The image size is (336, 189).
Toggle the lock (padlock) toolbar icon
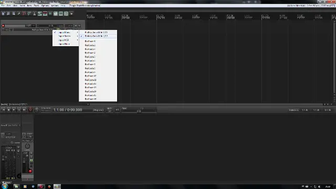click(71, 14)
